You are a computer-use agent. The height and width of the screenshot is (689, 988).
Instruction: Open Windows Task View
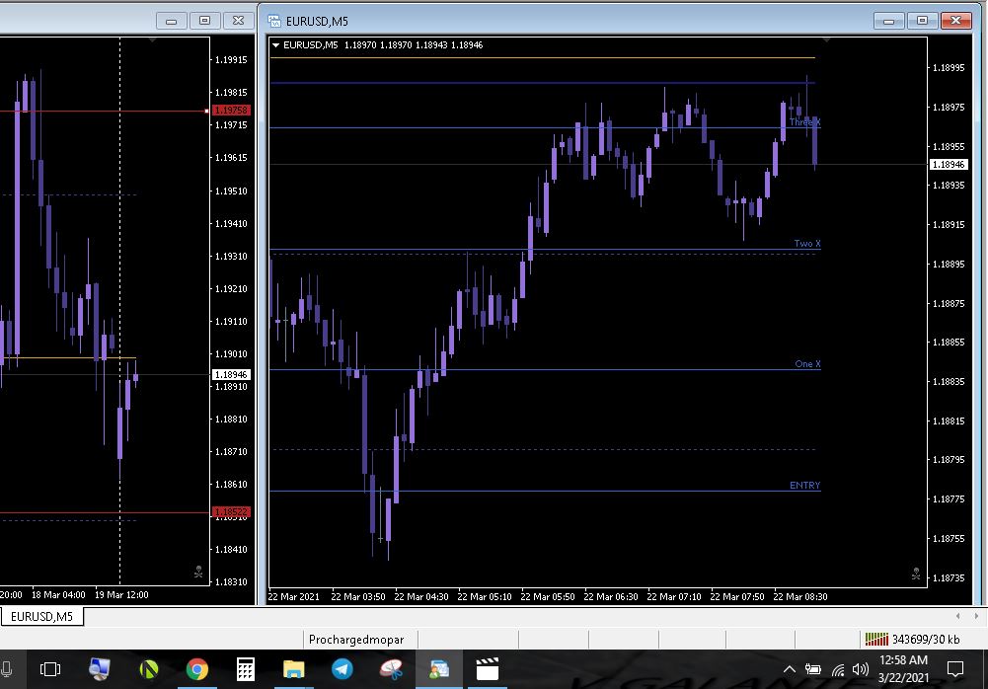pyautogui.click(x=50, y=670)
